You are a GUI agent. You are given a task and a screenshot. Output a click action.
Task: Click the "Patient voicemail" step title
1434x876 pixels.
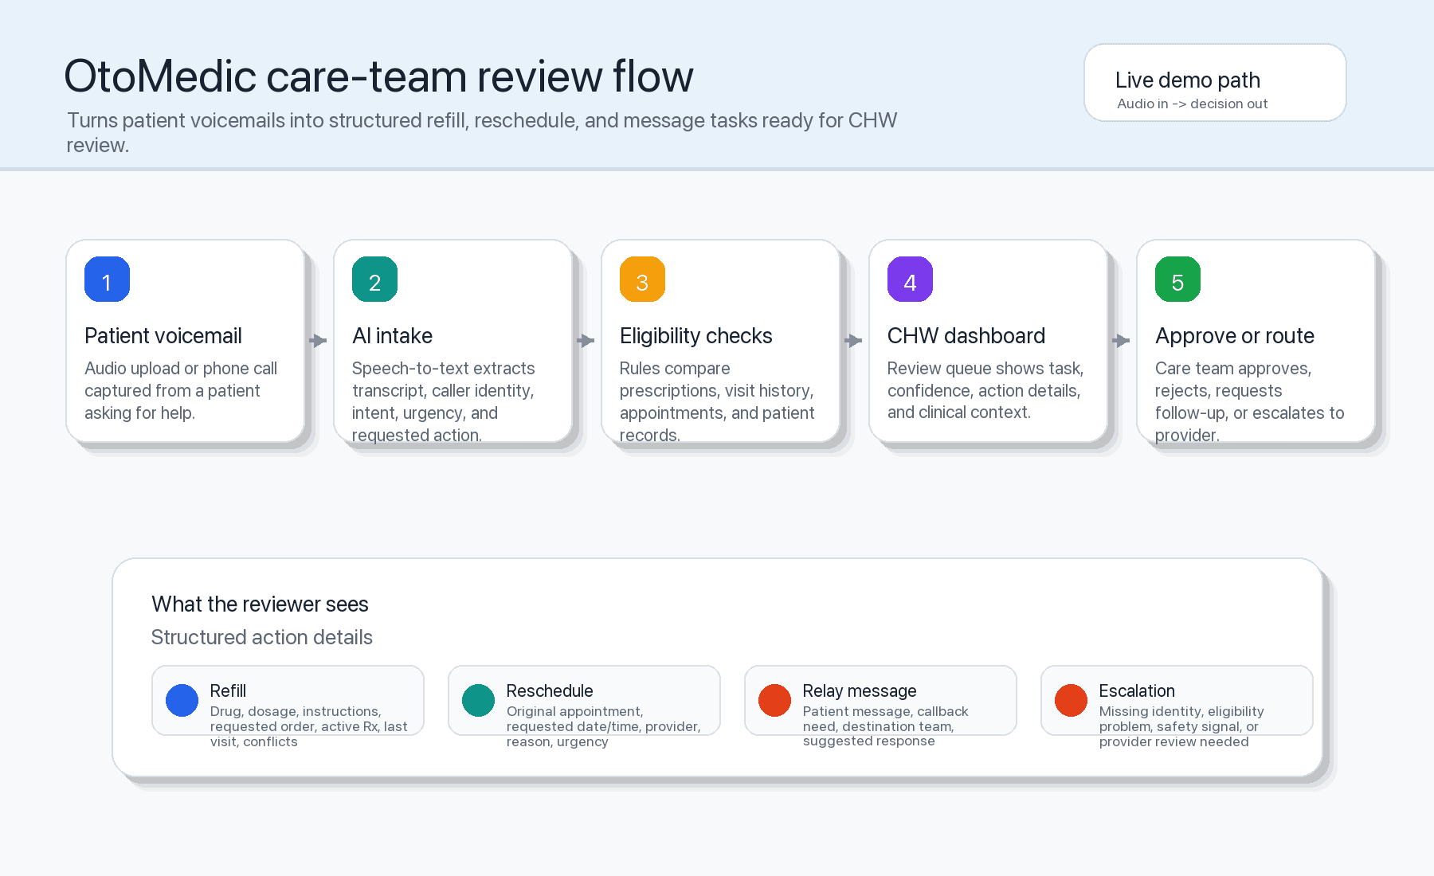coord(163,336)
